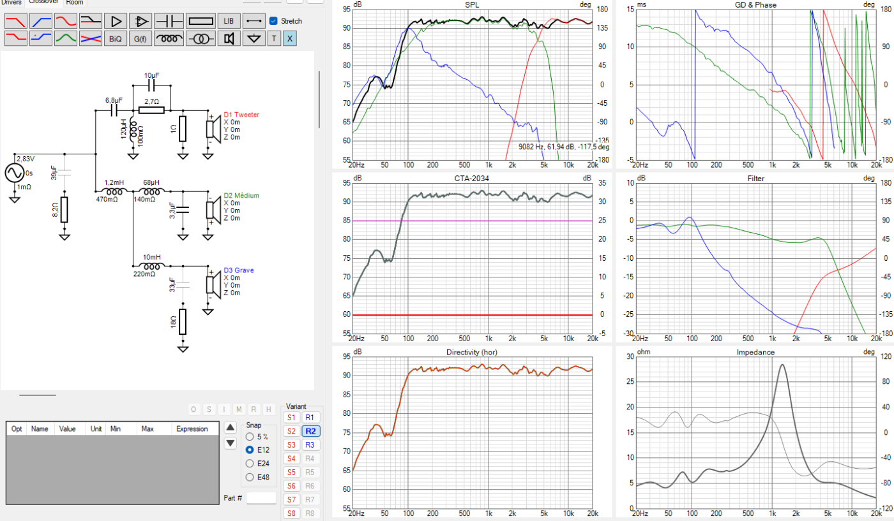The width and height of the screenshot is (894, 521).
Task: Uncheck the Stretch checkbox
Action: pyautogui.click(x=273, y=21)
